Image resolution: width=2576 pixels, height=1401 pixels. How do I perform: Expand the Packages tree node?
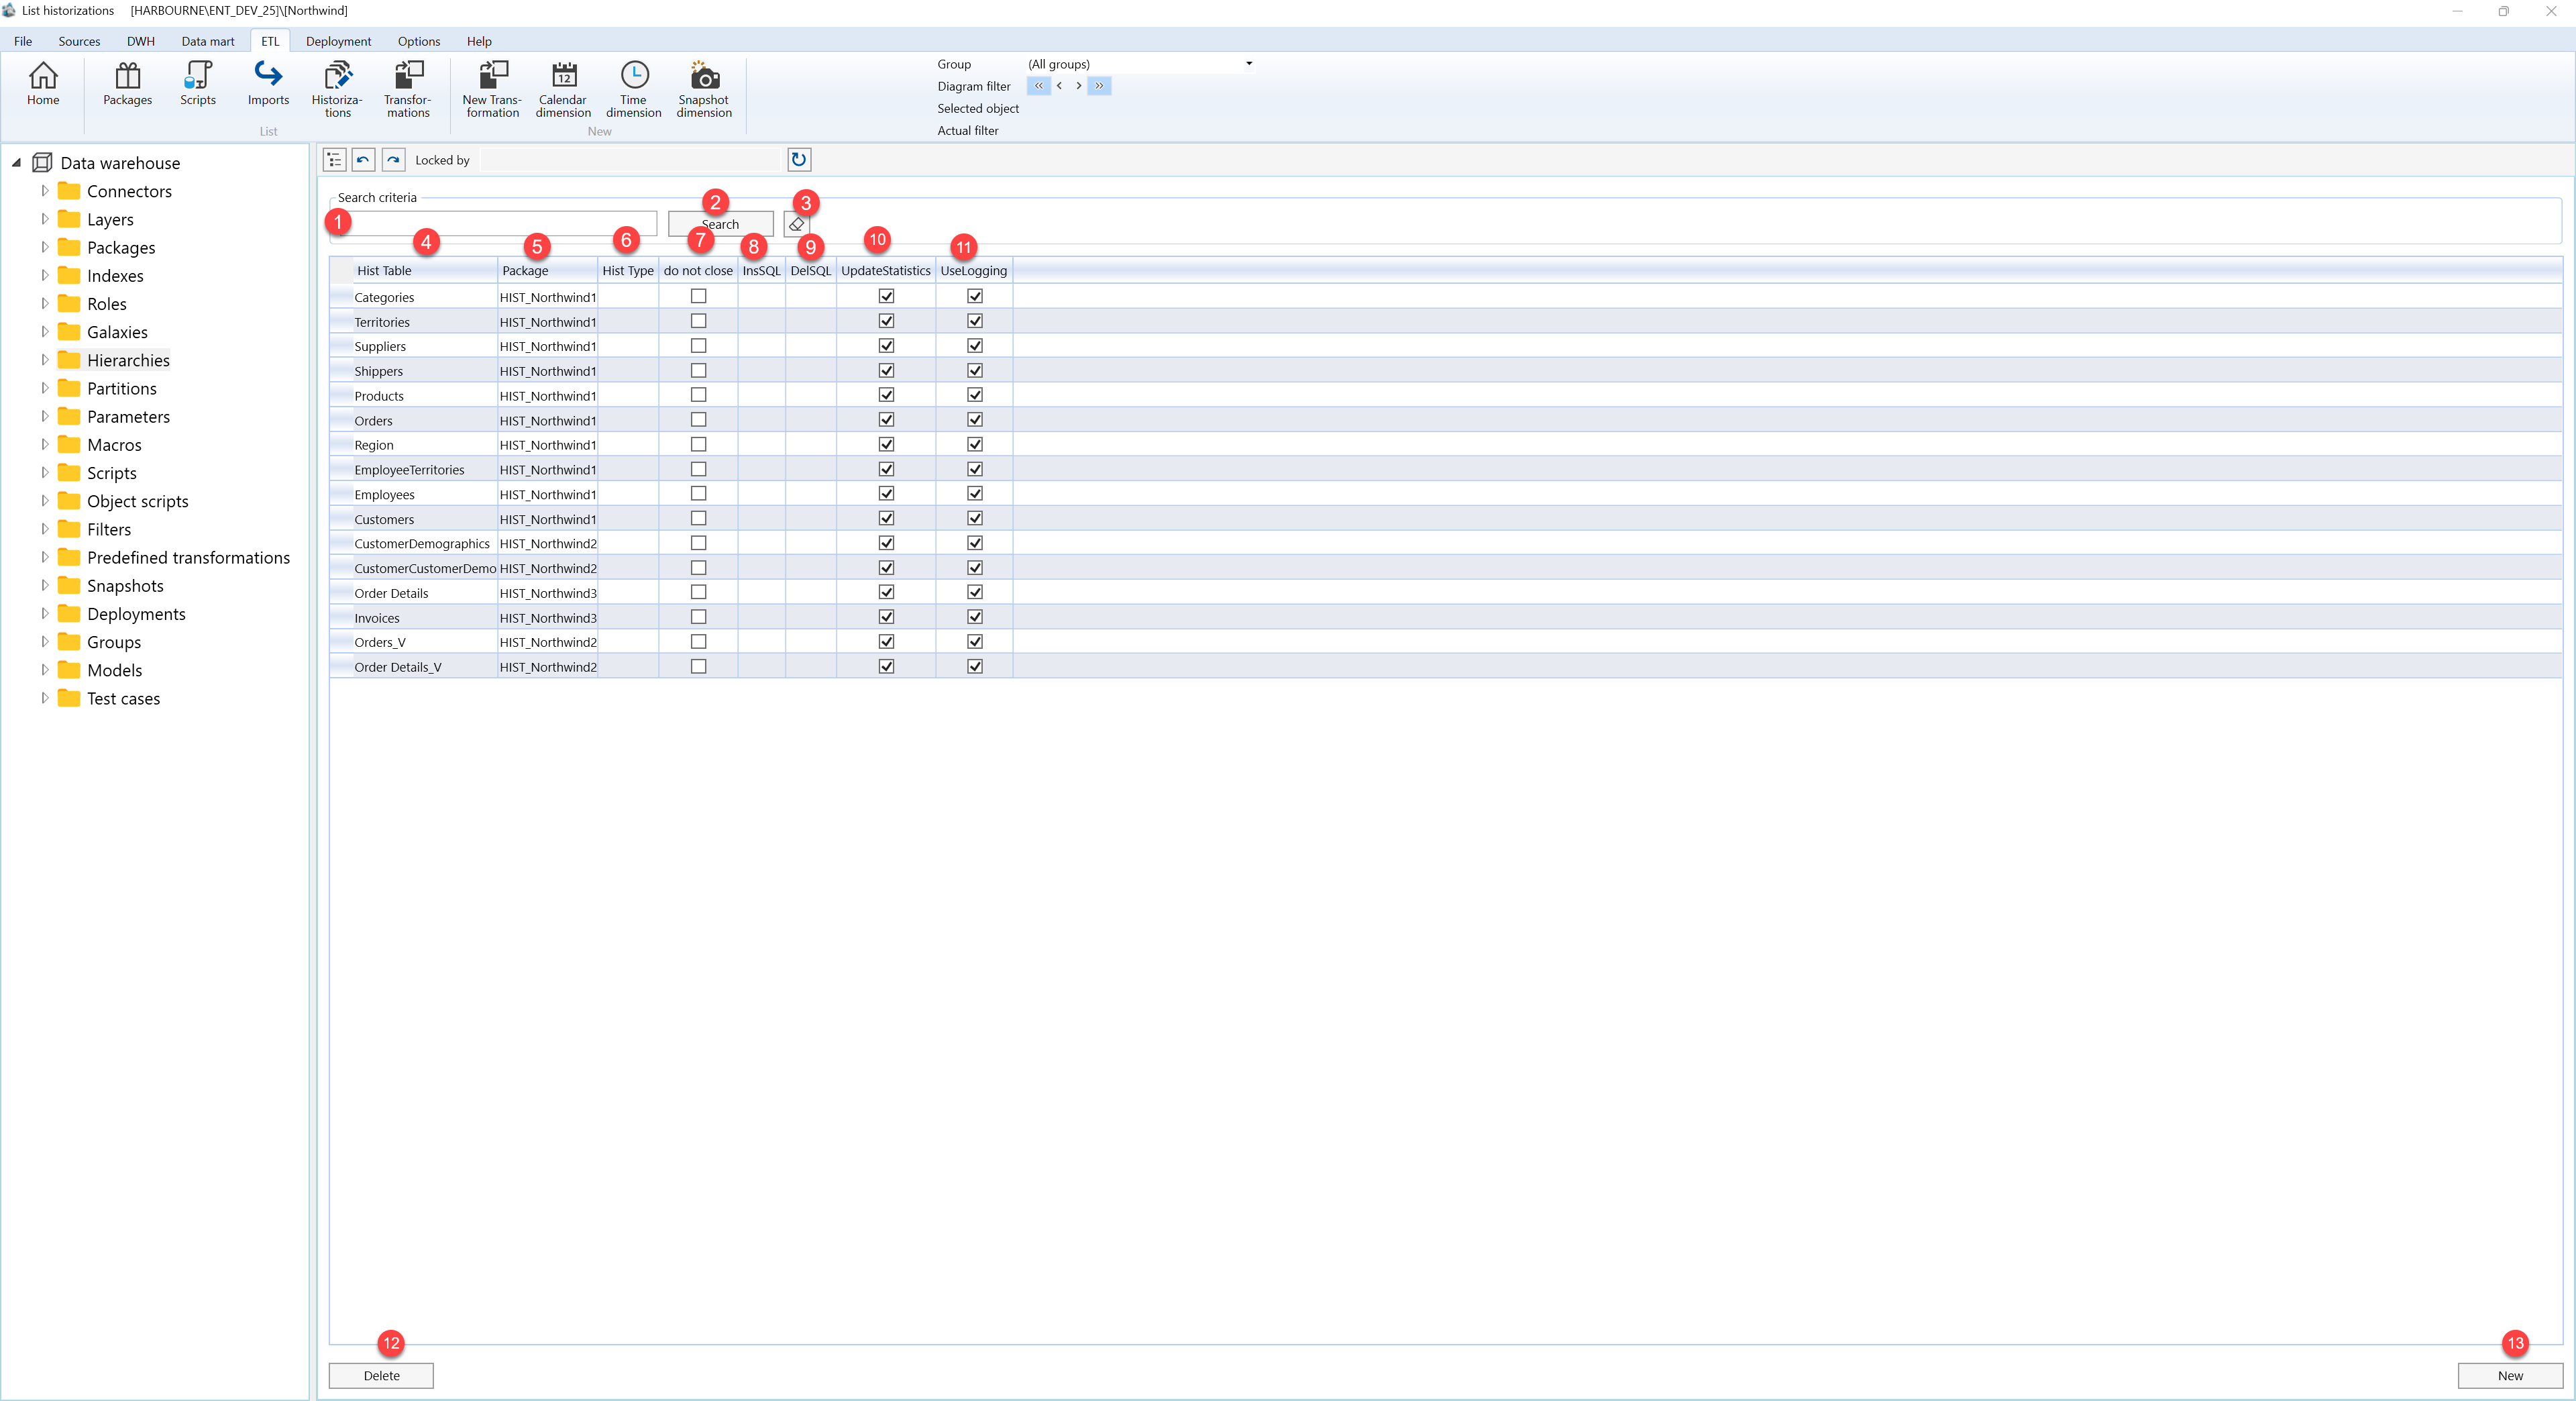click(44, 247)
